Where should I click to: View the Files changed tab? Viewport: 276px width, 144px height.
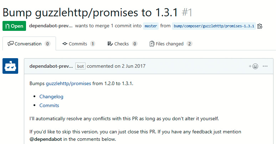click(169, 44)
